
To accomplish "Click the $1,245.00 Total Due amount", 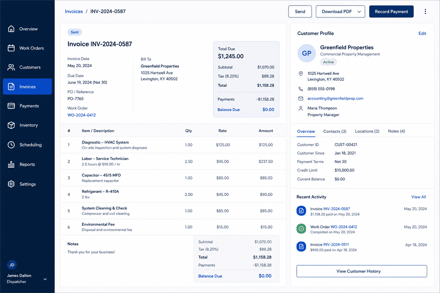I will click(231, 56).
